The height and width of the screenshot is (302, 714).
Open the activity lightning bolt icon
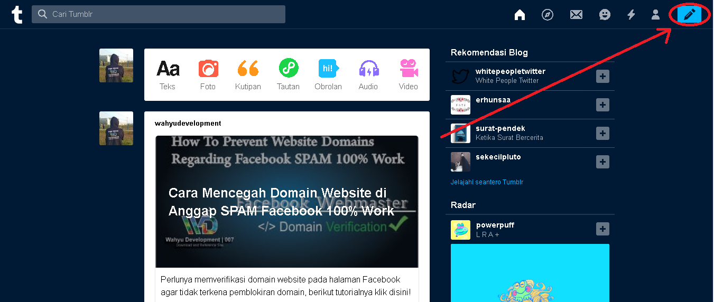(x=631, y=15)
